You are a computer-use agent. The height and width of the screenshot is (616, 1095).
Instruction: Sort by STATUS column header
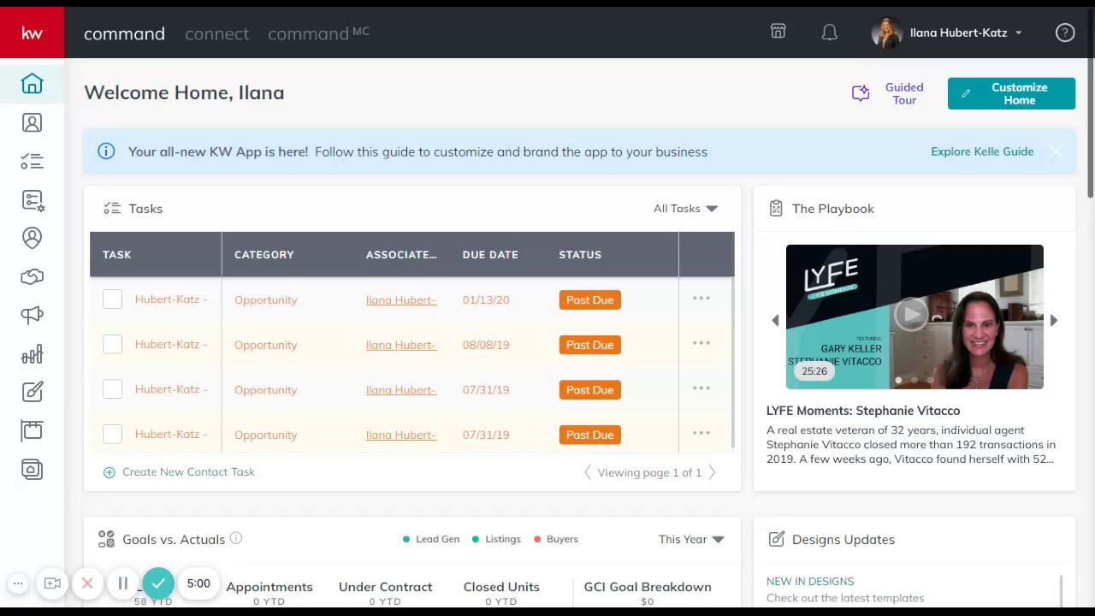(580, 254)
